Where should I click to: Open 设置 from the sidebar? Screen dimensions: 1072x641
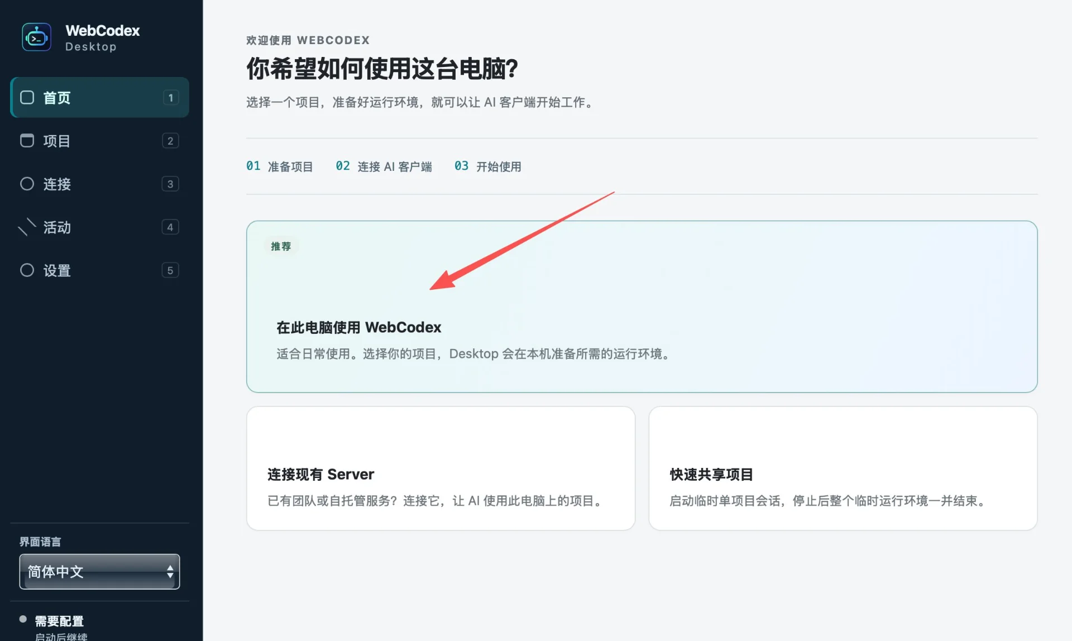(x=100, y=270)
